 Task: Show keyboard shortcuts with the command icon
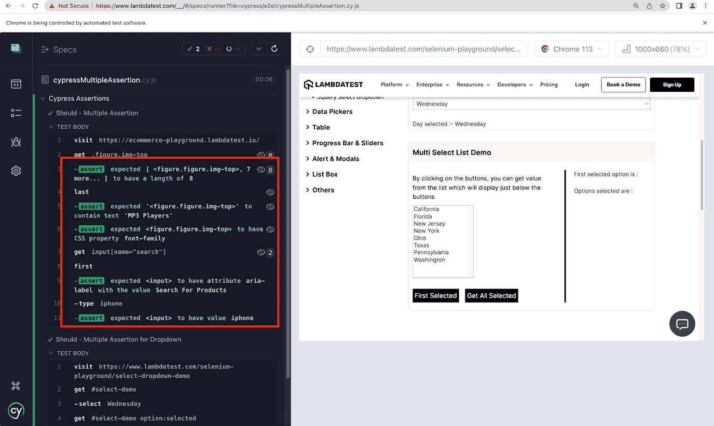click(x=16, y=386)
